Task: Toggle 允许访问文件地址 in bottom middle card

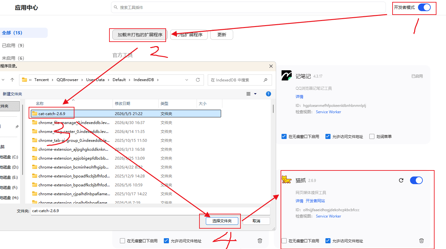Action: point(166,241)
